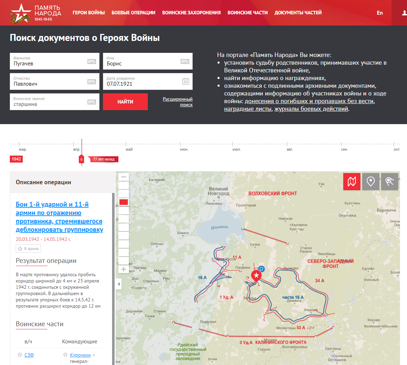
Task: Open virtual keyboard for Воинское звание
Action: pos(92,102)
